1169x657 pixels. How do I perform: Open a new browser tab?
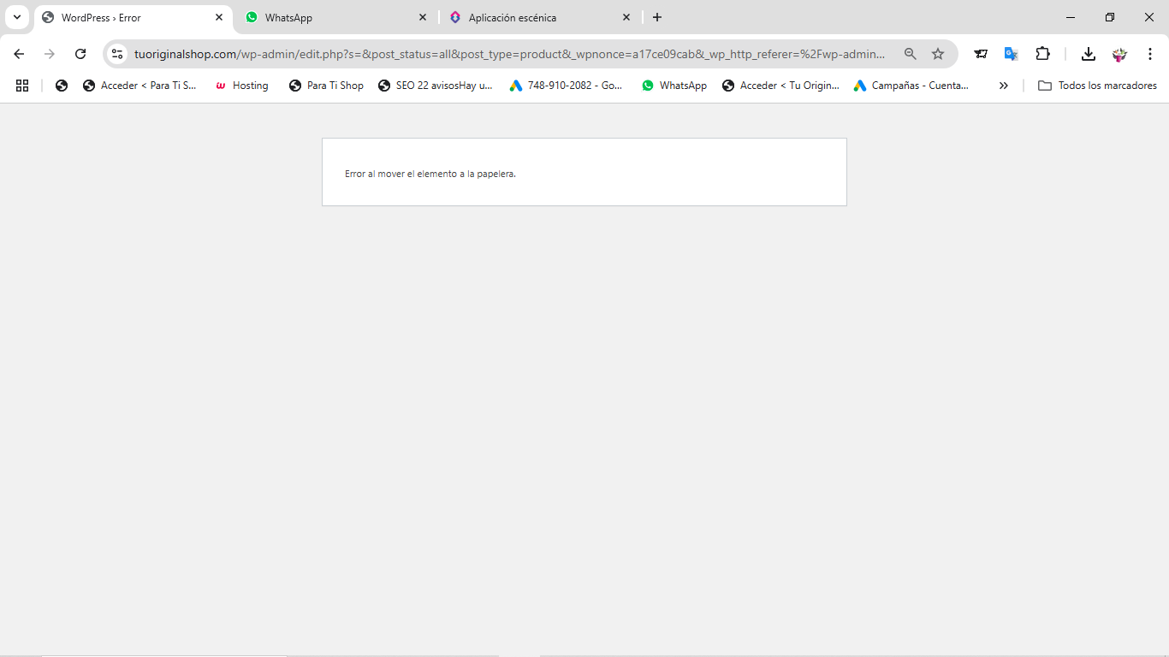657,17
